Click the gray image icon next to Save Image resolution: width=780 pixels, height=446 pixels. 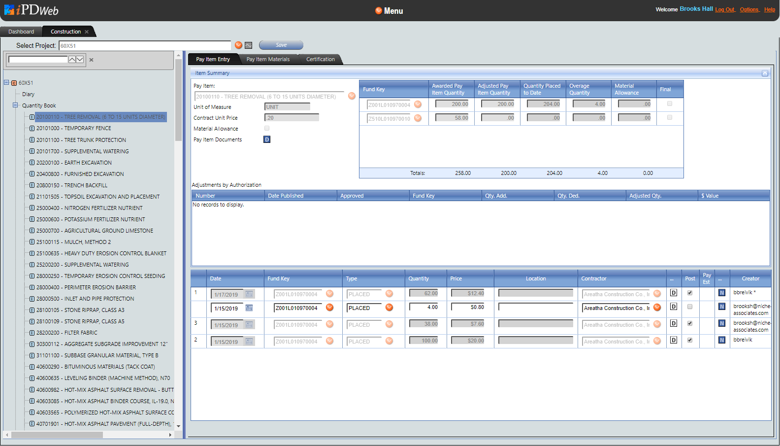249,45
